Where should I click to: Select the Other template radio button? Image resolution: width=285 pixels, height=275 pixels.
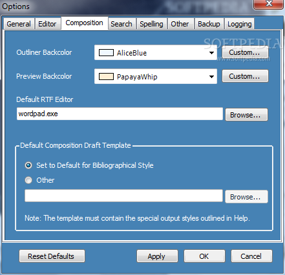[x=28, y=180]
